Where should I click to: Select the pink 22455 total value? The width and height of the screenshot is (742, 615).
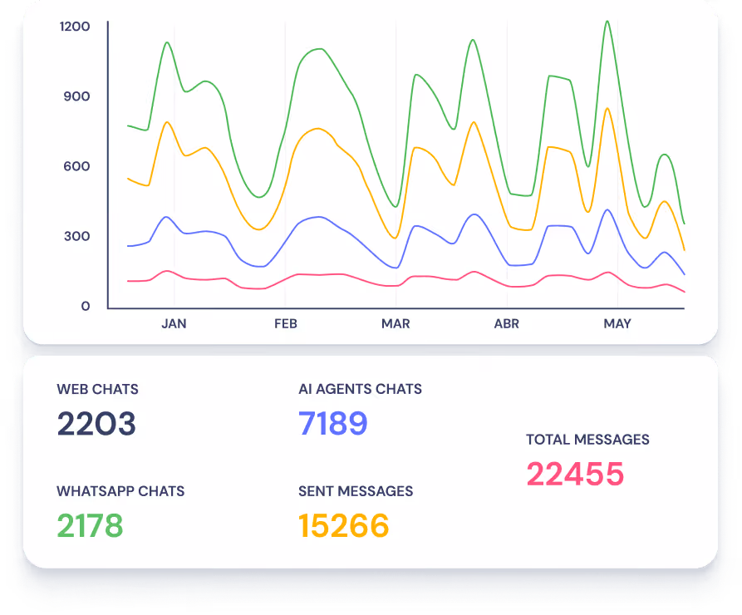[x=575, y=475]
